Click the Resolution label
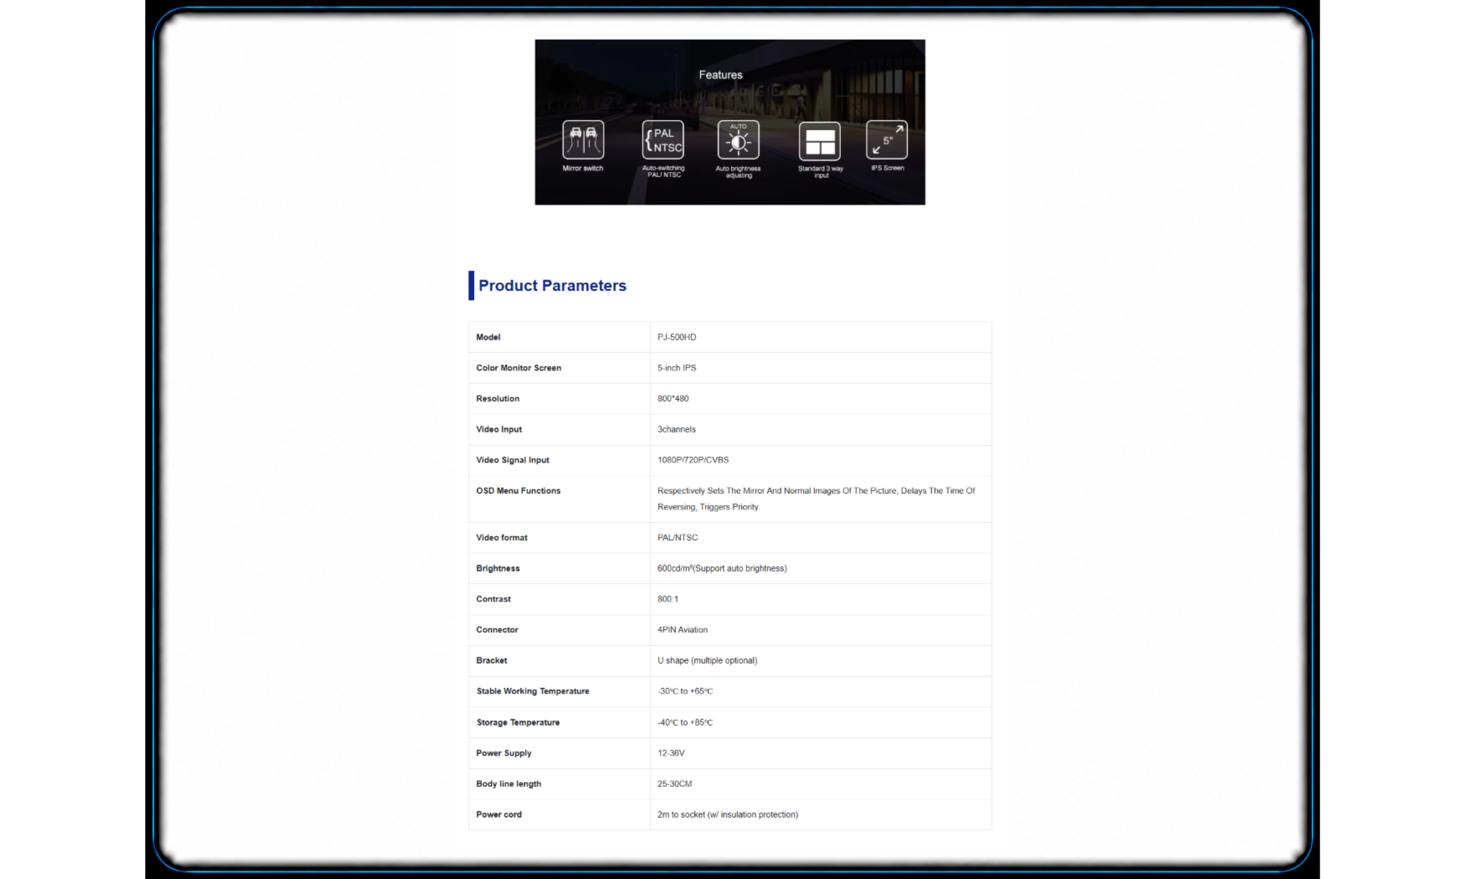The width and height of the screenshot is (1465, 879). [x=498, y=398]
